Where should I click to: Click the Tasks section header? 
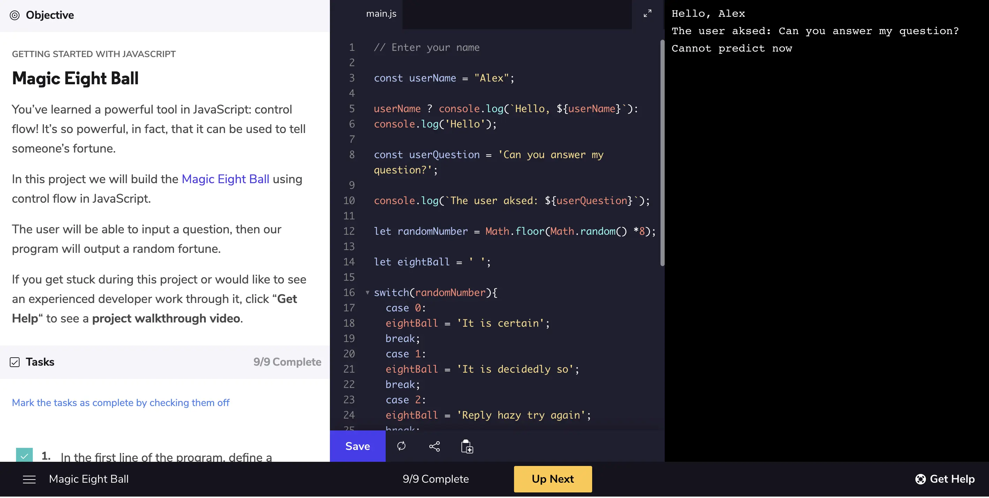tap(165, 362)
